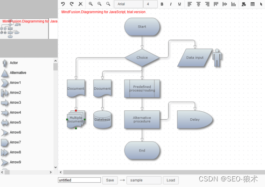265x187 pixels.
Task: Open the Arial font box
Action: tap(128, 4)
